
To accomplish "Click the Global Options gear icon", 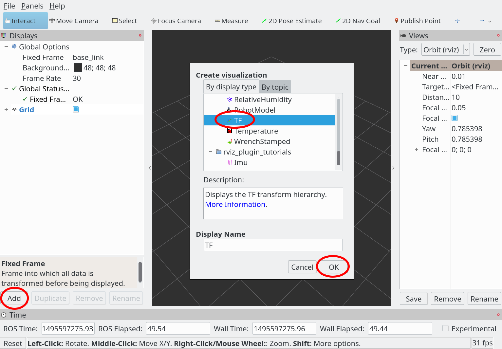I will click(14, 46).
